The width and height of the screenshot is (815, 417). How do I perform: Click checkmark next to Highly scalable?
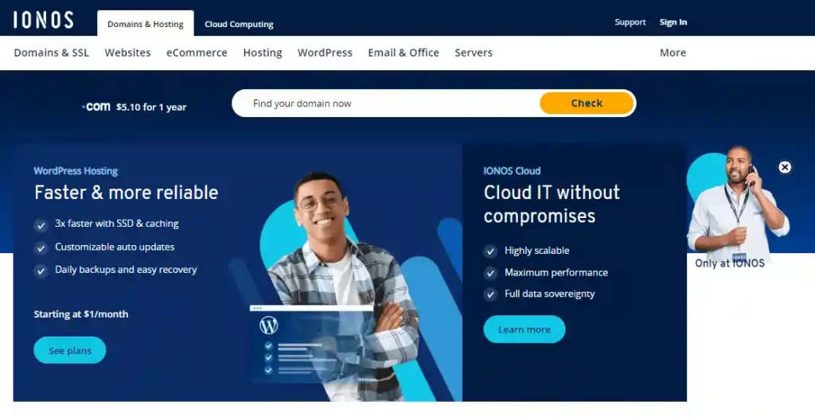(490, 251)
